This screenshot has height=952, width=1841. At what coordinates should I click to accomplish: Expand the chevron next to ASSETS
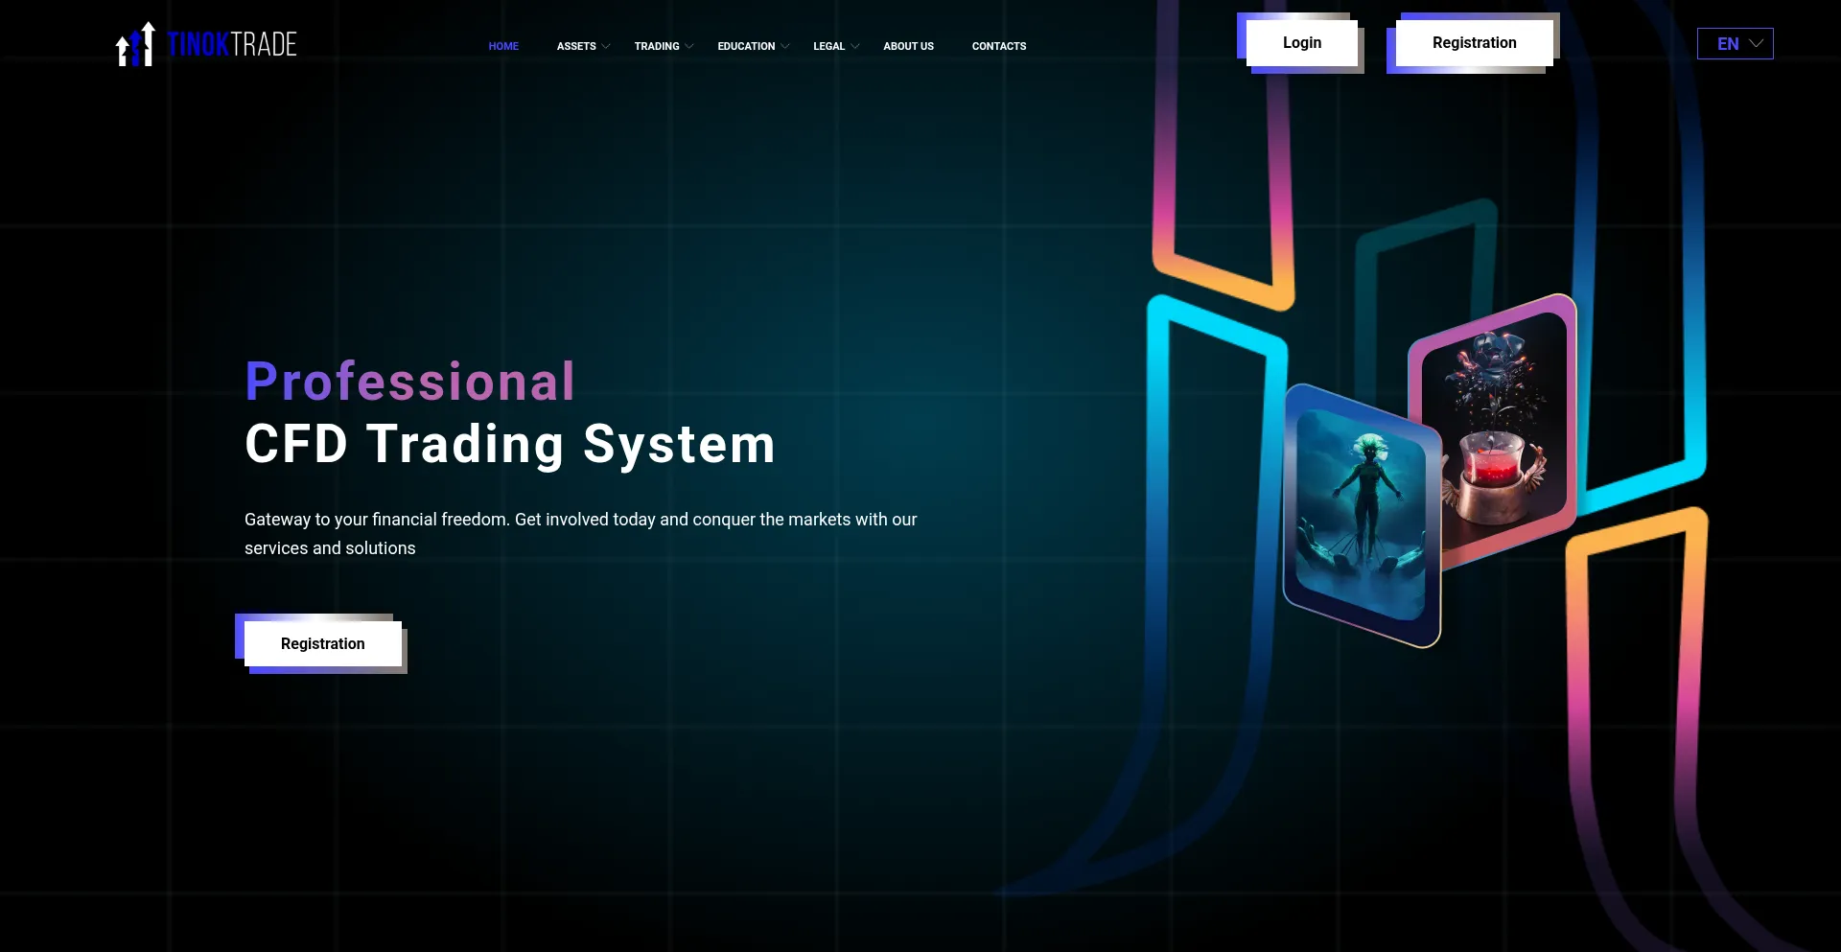coord(606,46)
